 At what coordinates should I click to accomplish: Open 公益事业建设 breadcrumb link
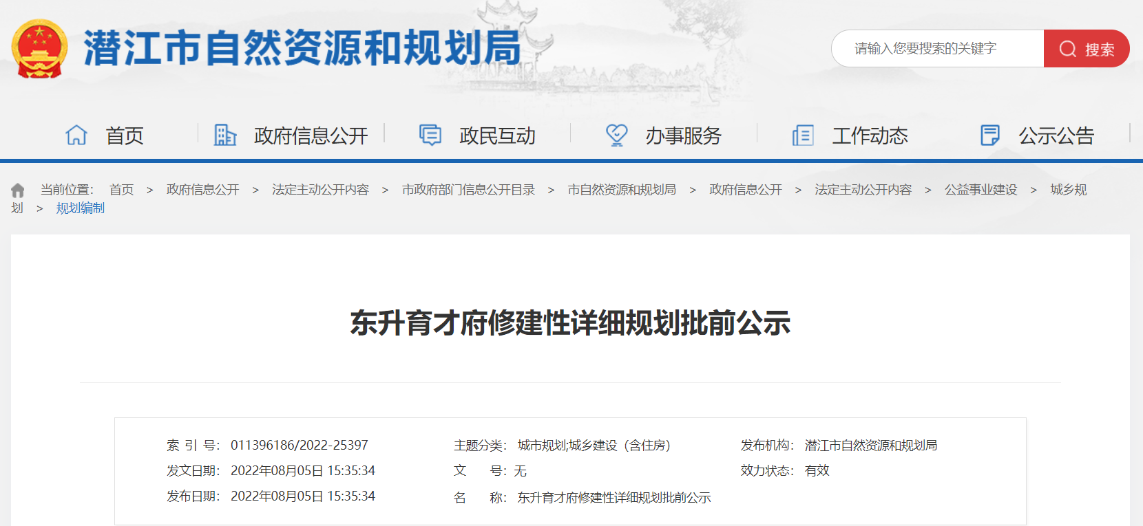pos(981,190)
